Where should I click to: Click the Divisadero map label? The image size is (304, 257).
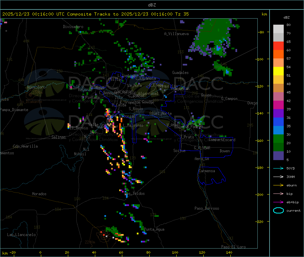(x=73, y=27)
